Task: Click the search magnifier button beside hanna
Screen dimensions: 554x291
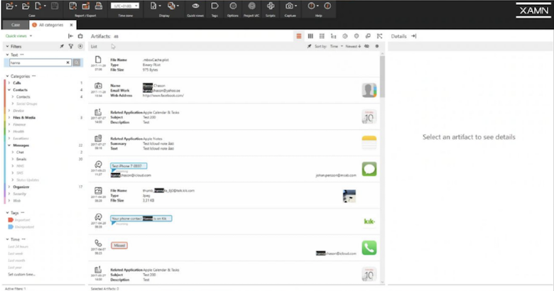Action: point(77,62)
